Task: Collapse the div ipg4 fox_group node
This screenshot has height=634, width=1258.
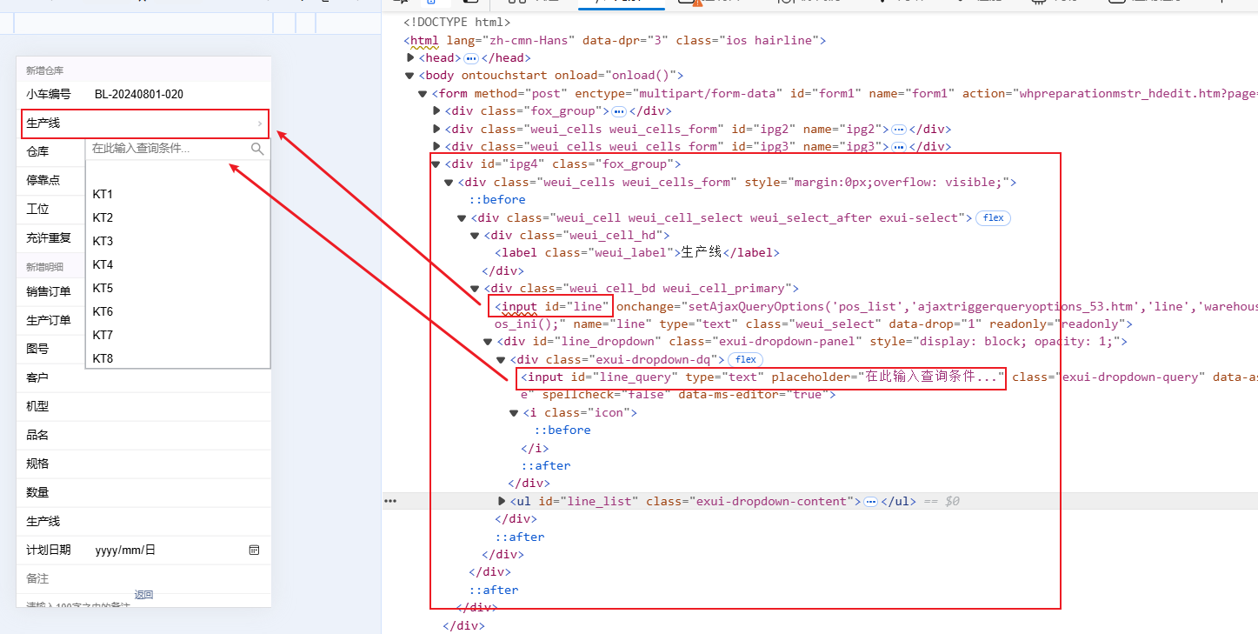Action: coord(436,164)
